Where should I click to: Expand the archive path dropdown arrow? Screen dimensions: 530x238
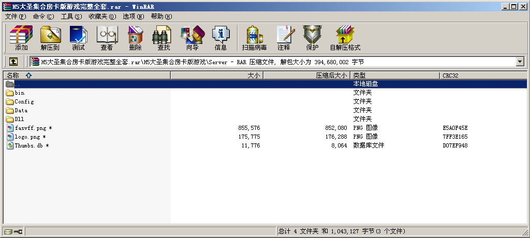(x=520, y=62)
